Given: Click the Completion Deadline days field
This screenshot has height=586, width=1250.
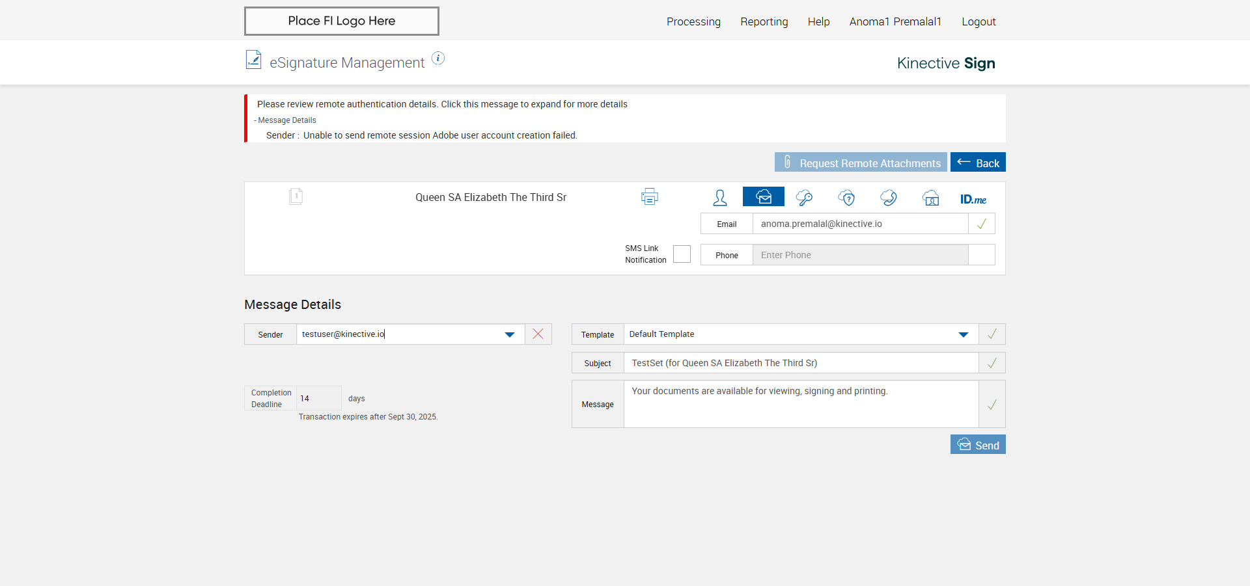Looking at the screenshot, I should [x=319, y=398].
